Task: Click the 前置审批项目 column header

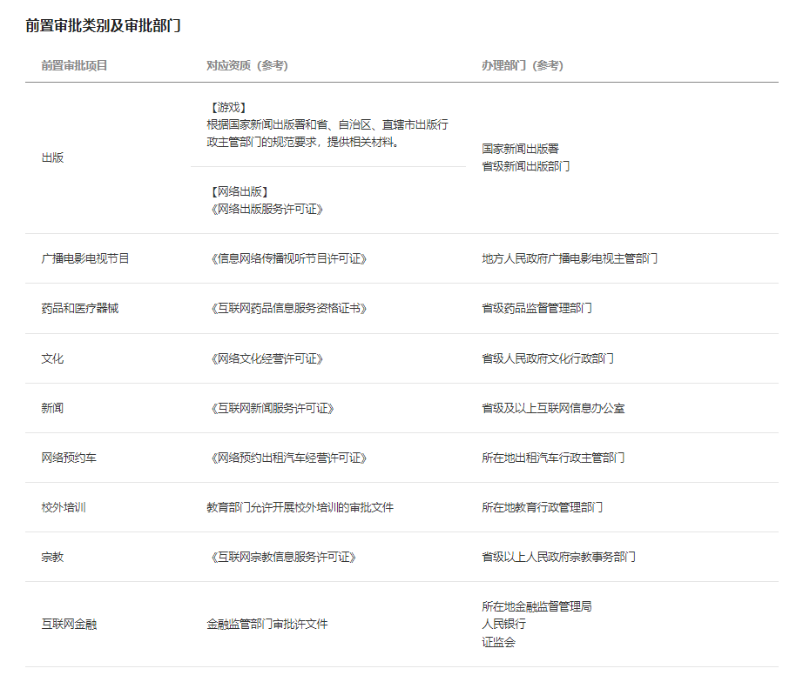Action: point(74,65)
